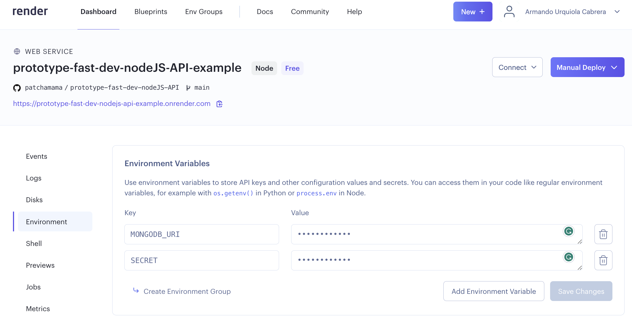Expand the Connect dropdown button
Viewport: 632px width, 323px height.
coord(517,67)
